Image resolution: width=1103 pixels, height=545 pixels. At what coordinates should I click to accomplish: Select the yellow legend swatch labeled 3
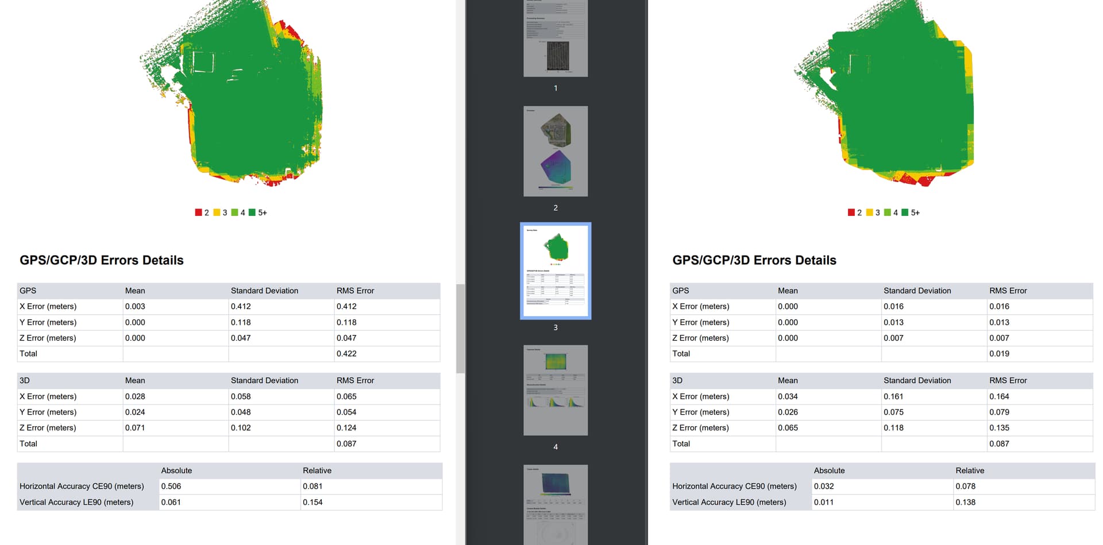[217, 212]
